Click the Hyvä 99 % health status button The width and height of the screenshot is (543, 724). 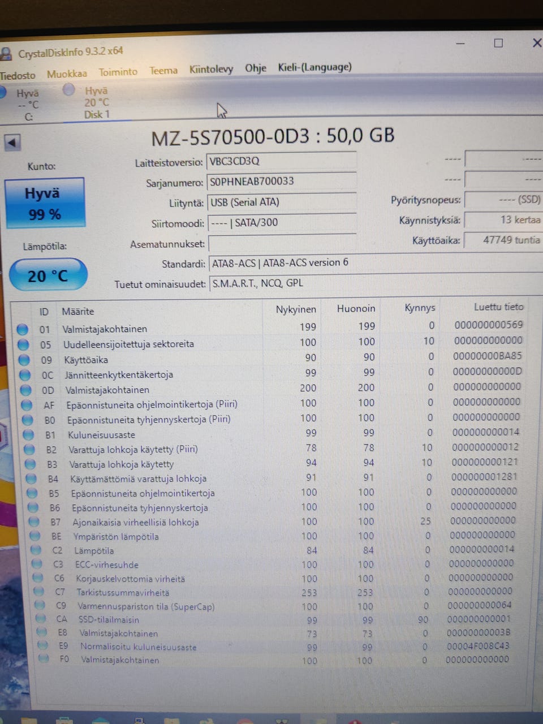[45, 203]
